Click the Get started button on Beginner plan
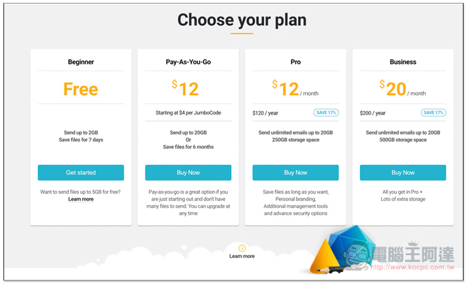 point(81,172)
